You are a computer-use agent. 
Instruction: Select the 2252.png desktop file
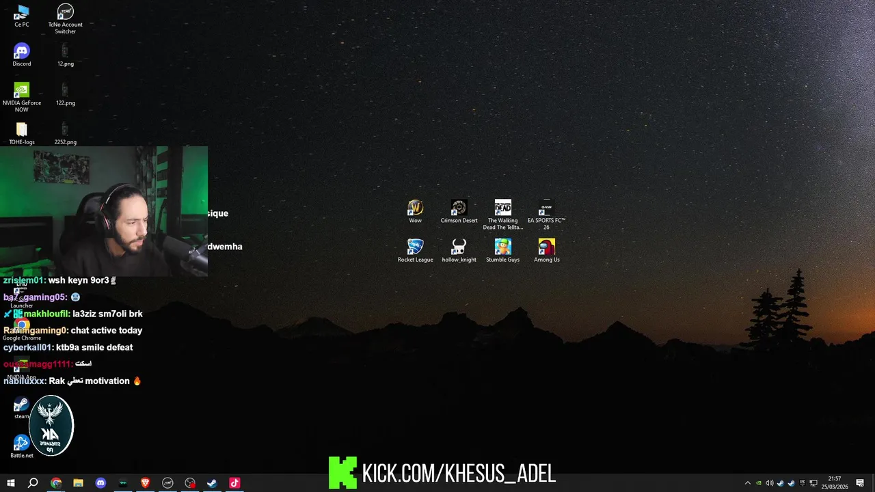tap(65, 134)
